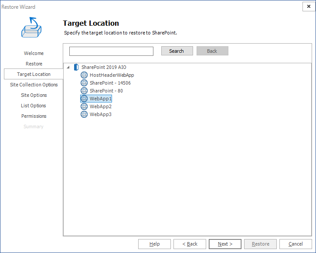Click the HostHeaderWebApp globe icon
This screenshot has height=253, width=316.
[84, 75]
